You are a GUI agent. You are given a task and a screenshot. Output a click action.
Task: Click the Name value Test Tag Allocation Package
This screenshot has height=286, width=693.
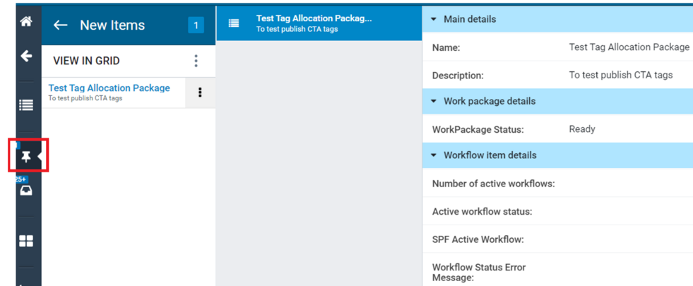(x=629, y=47)
